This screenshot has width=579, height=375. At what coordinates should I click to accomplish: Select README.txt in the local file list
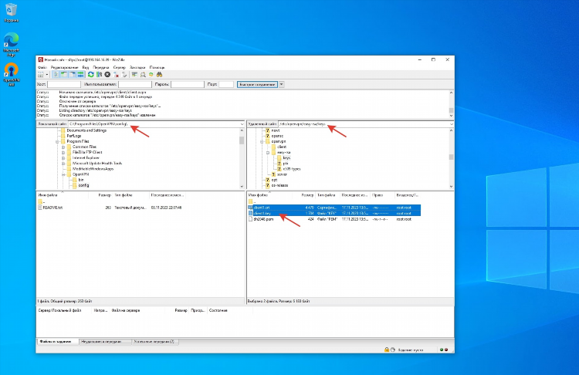(52, 208)
